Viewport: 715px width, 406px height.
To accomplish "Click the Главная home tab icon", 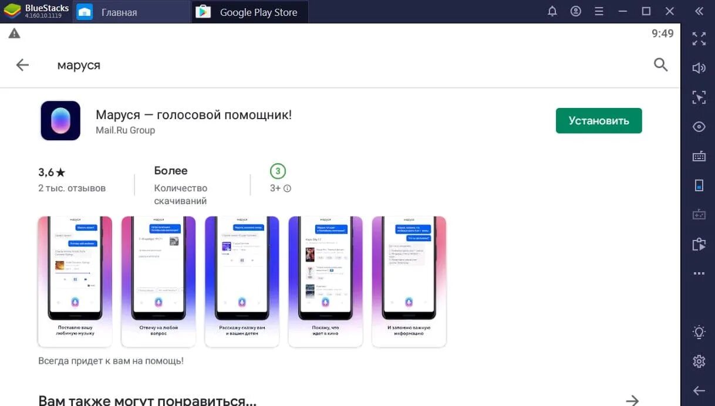I will (x=85, y=12).
